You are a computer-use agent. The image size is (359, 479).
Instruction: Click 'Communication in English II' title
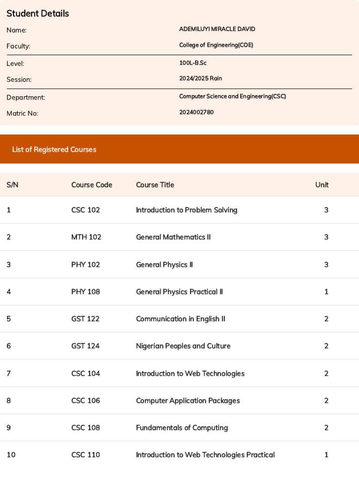(181, 319)
